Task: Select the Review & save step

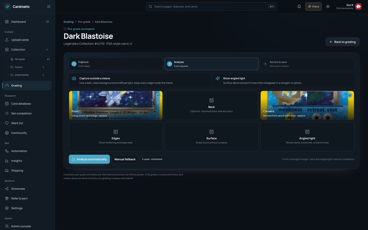Action: pyautogui.click(x=307, y=64)
